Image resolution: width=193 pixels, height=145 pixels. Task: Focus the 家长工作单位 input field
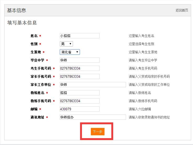(x=93, y=85)
